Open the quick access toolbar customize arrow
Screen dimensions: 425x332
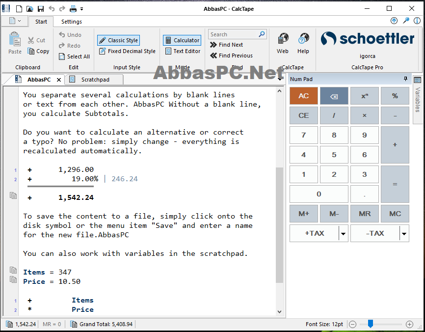[x=81, y=9]
